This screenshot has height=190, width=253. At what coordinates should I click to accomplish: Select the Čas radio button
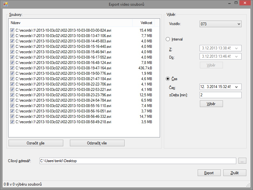[x=168, y=79]
